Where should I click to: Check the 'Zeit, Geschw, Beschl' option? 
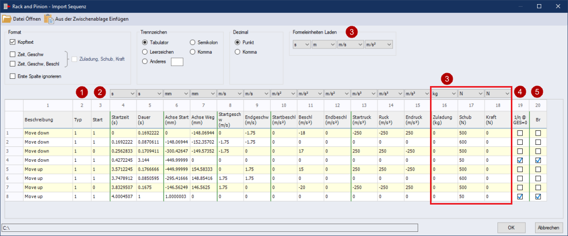pos(13,64)
